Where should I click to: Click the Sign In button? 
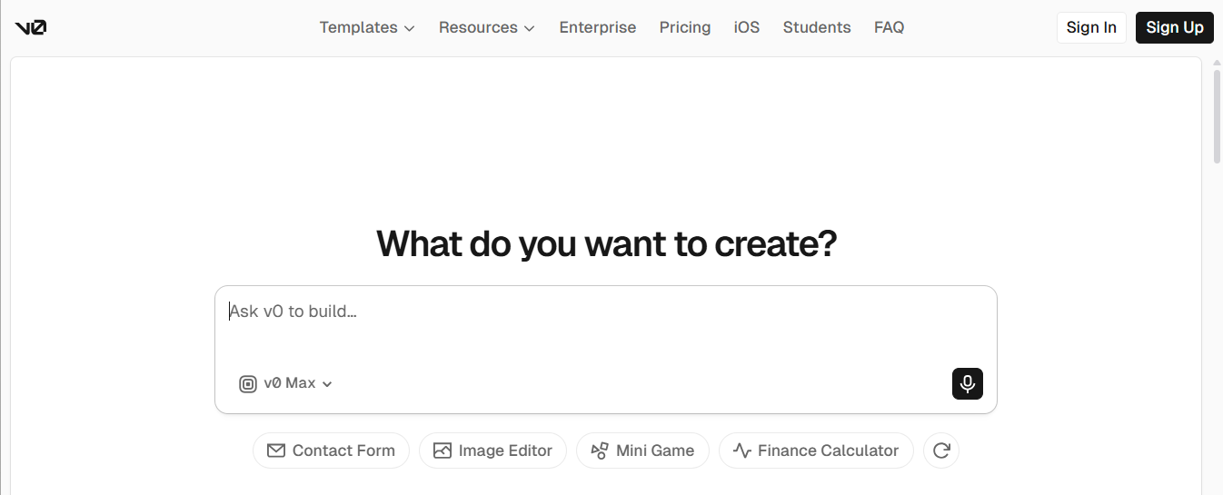[1090, 27]
